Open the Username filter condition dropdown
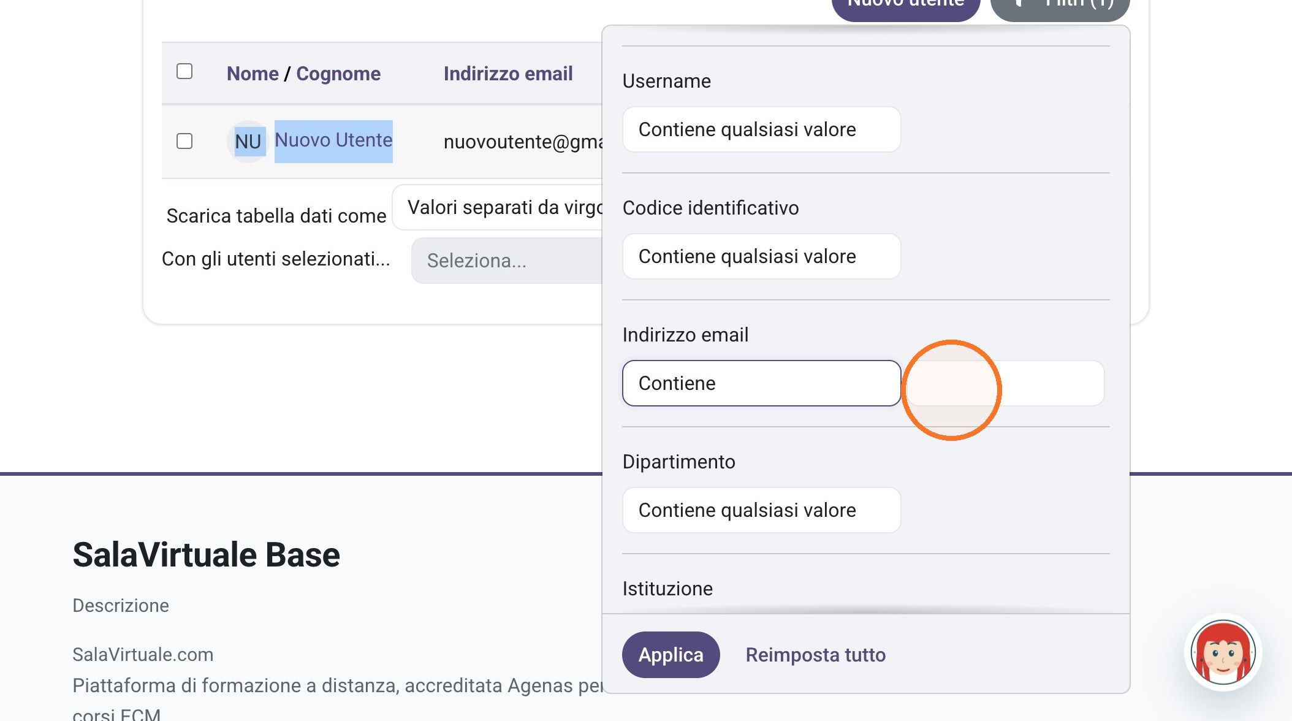This screenshot has height=721, width=1292. 761,129
